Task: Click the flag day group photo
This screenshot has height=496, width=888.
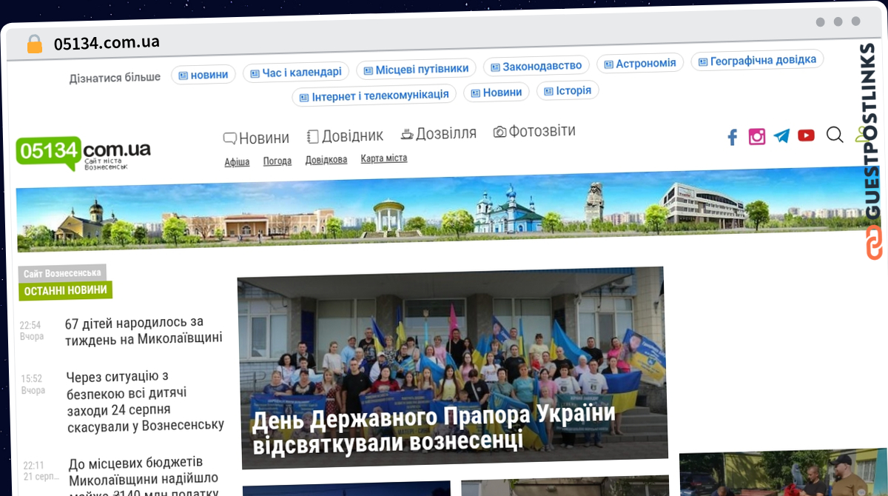Action: (x=451, y=366)
